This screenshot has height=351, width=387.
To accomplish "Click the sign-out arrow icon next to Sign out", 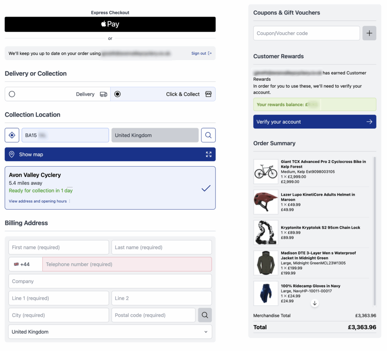I will coord(209,53).
